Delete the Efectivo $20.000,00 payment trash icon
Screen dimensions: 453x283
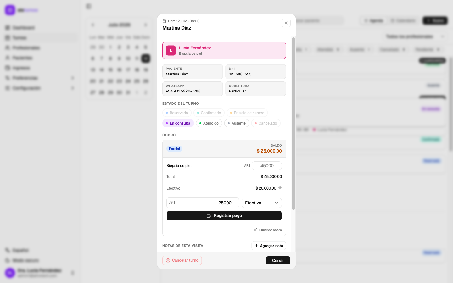click(280, 188)
